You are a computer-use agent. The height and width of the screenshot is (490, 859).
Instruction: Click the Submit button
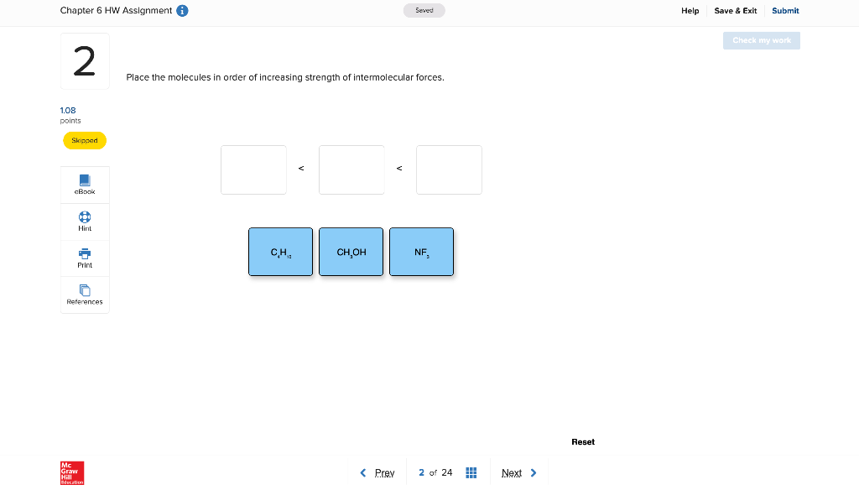tap(784, 11)
